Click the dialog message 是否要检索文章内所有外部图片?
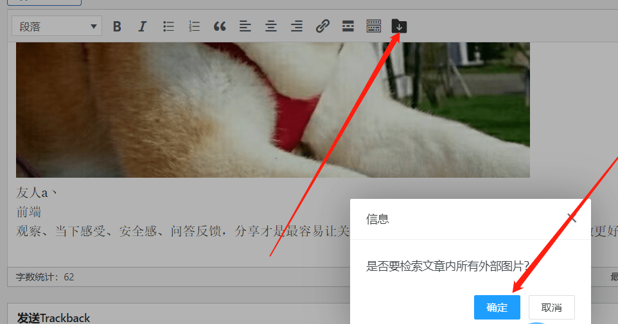This screenshot has width=618, height=324. (448, 266)
